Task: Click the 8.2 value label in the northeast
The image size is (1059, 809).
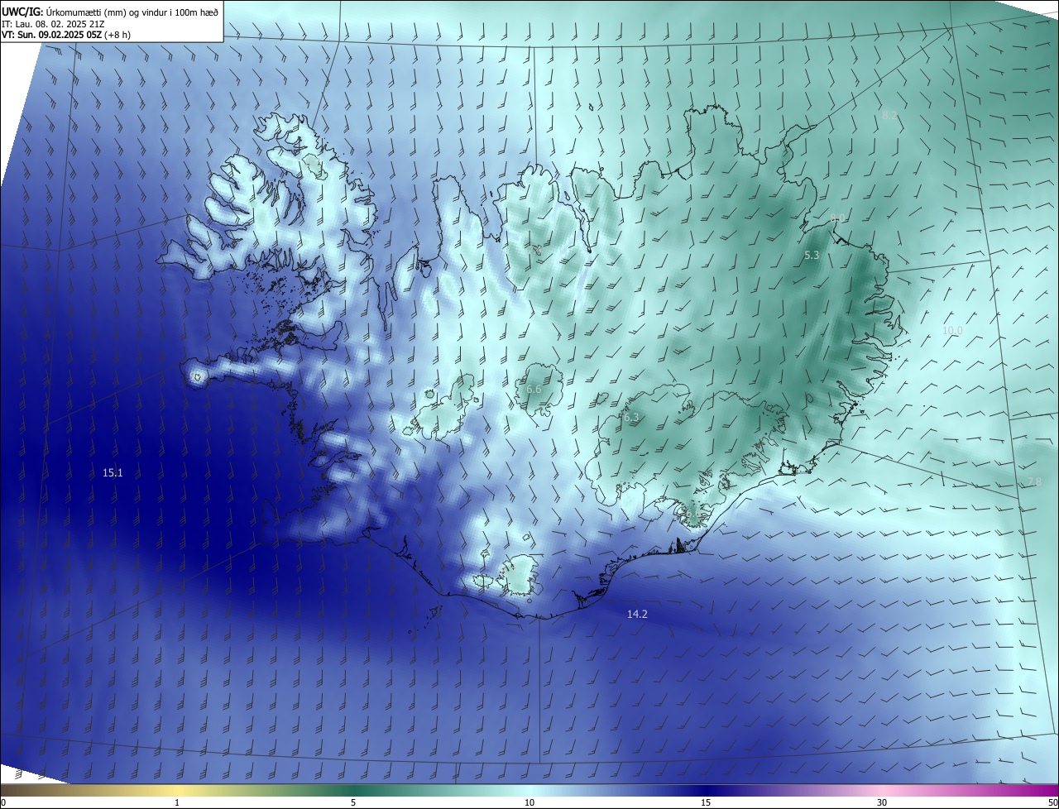Action: [889, 115]
